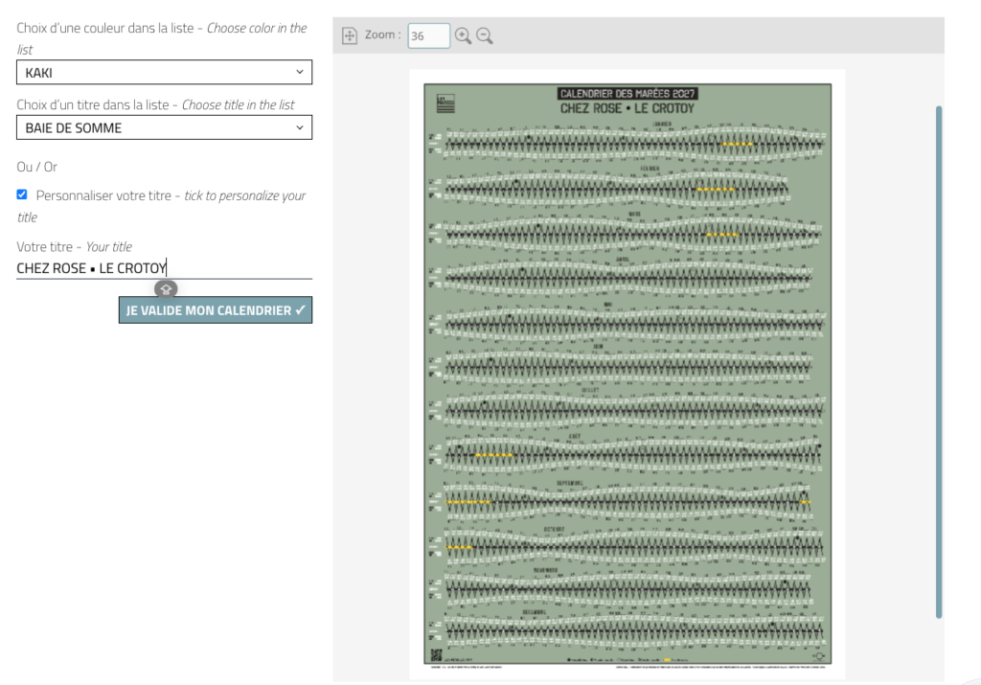Viewport: 981px width, 685px height.
Task: Click the Votre titre text field
Action: [164, 268]
